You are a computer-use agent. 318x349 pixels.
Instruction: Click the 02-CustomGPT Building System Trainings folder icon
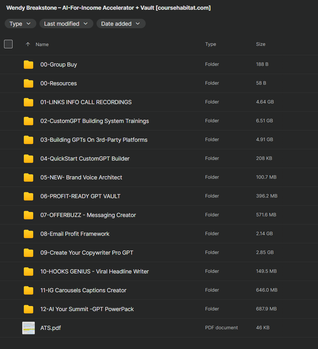point(29,121)
